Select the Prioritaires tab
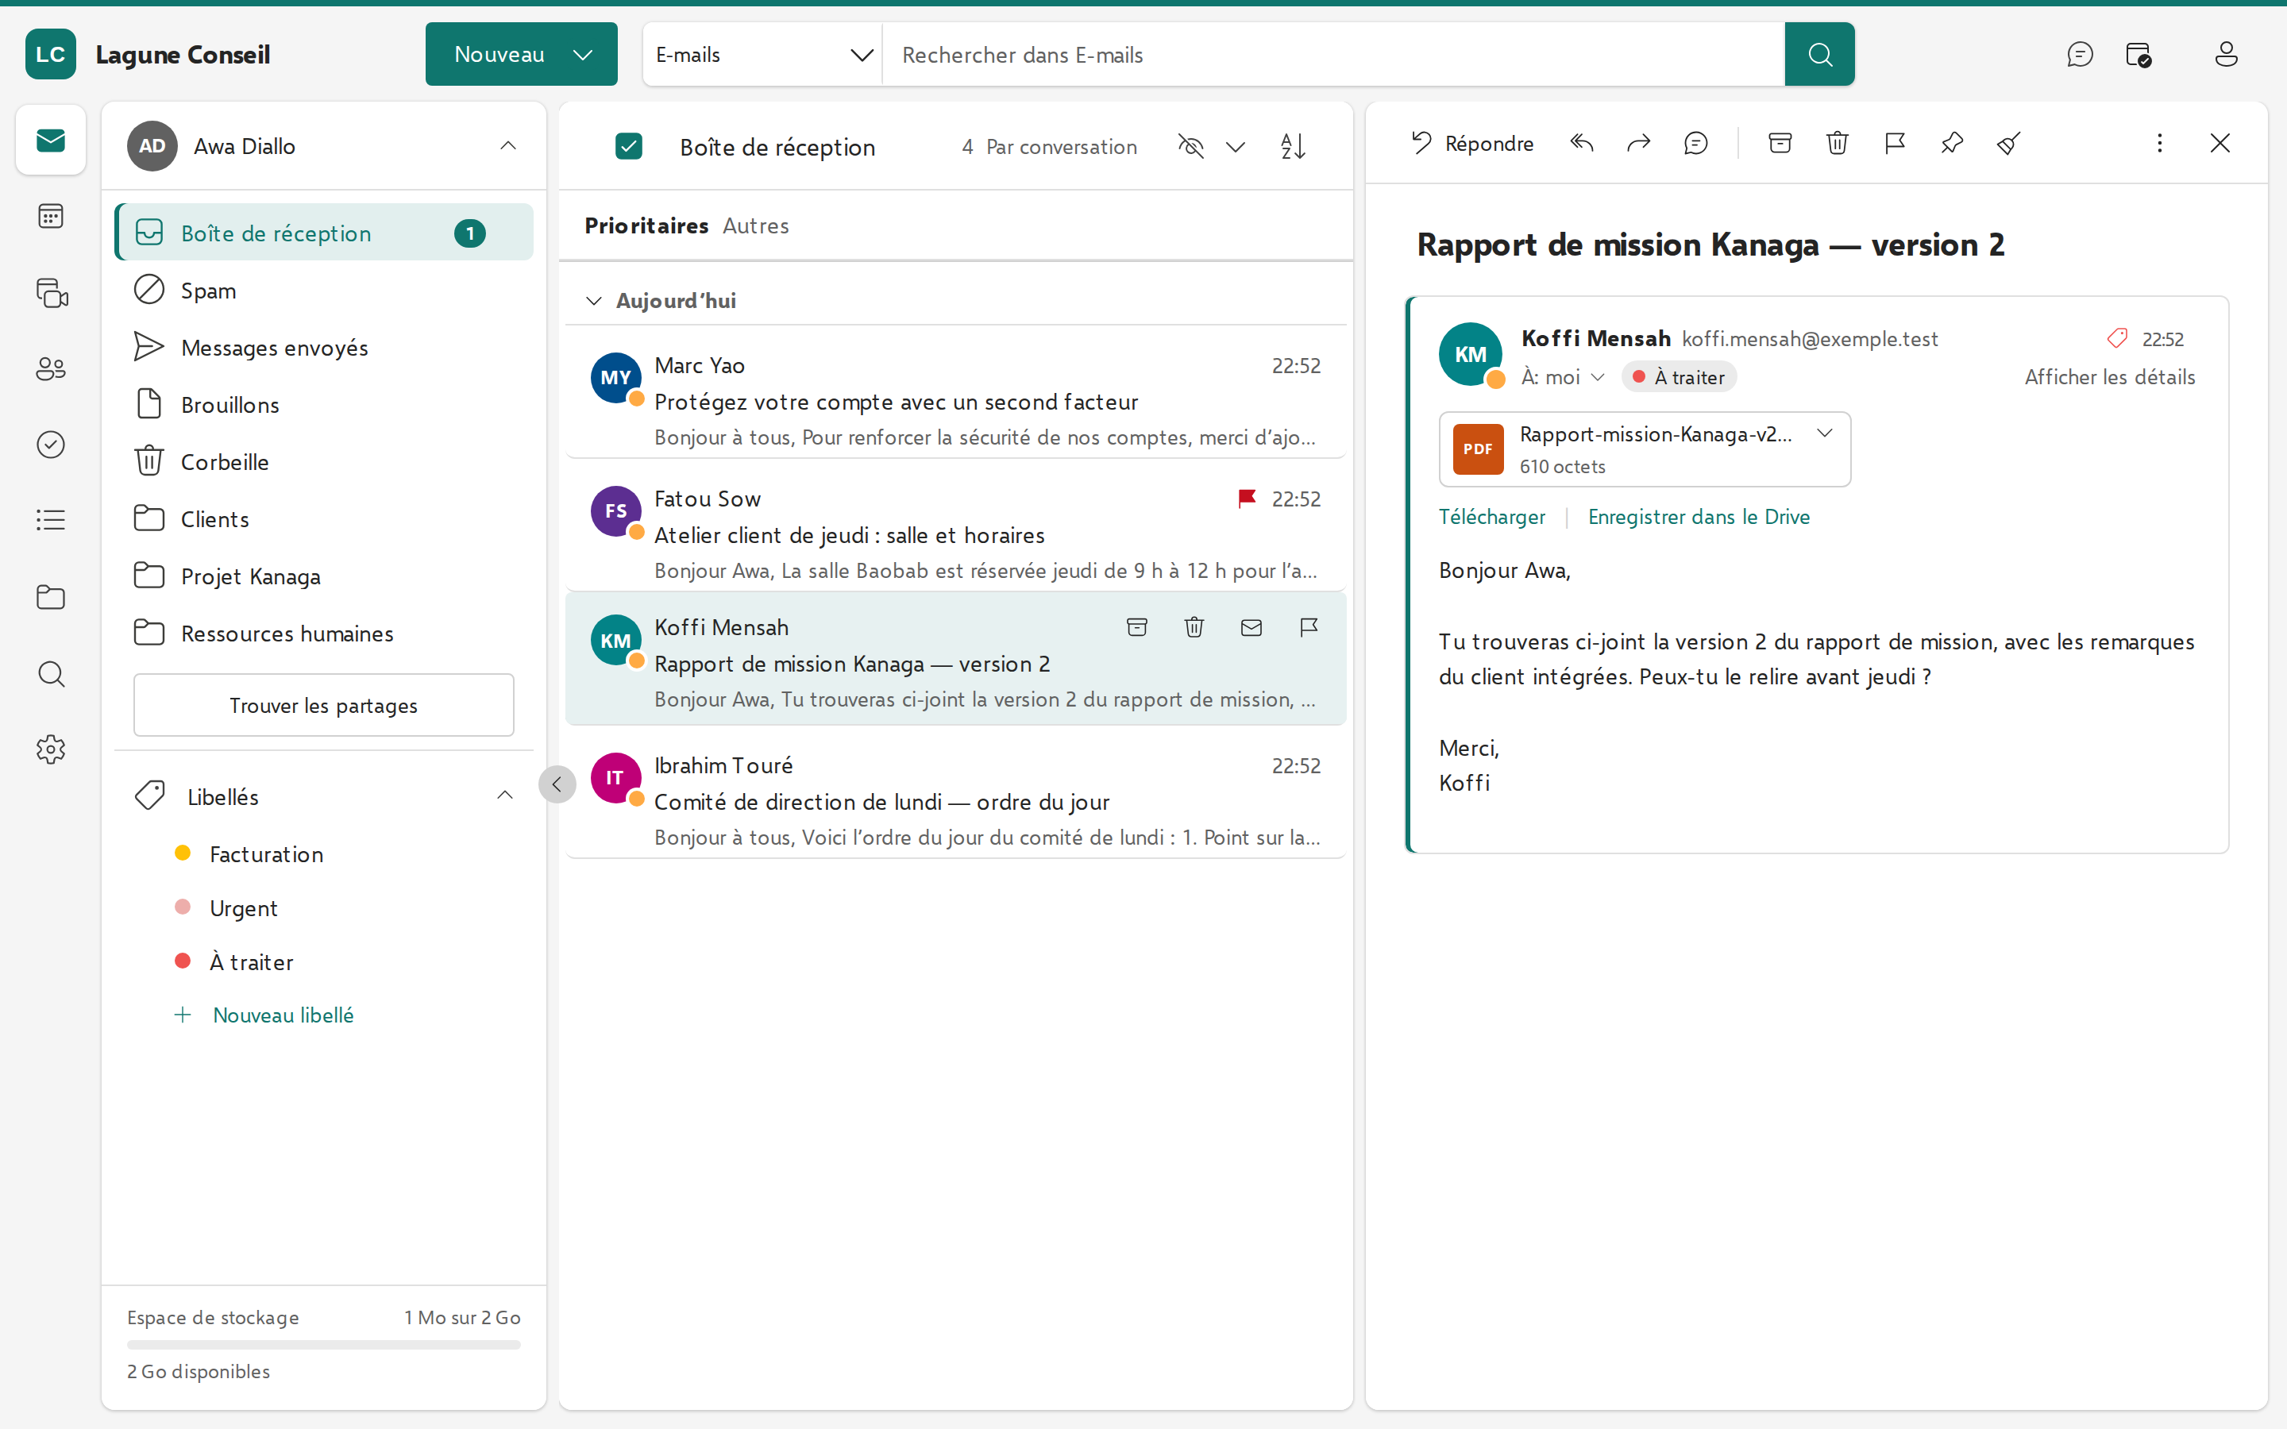 (x=646, y=226)
